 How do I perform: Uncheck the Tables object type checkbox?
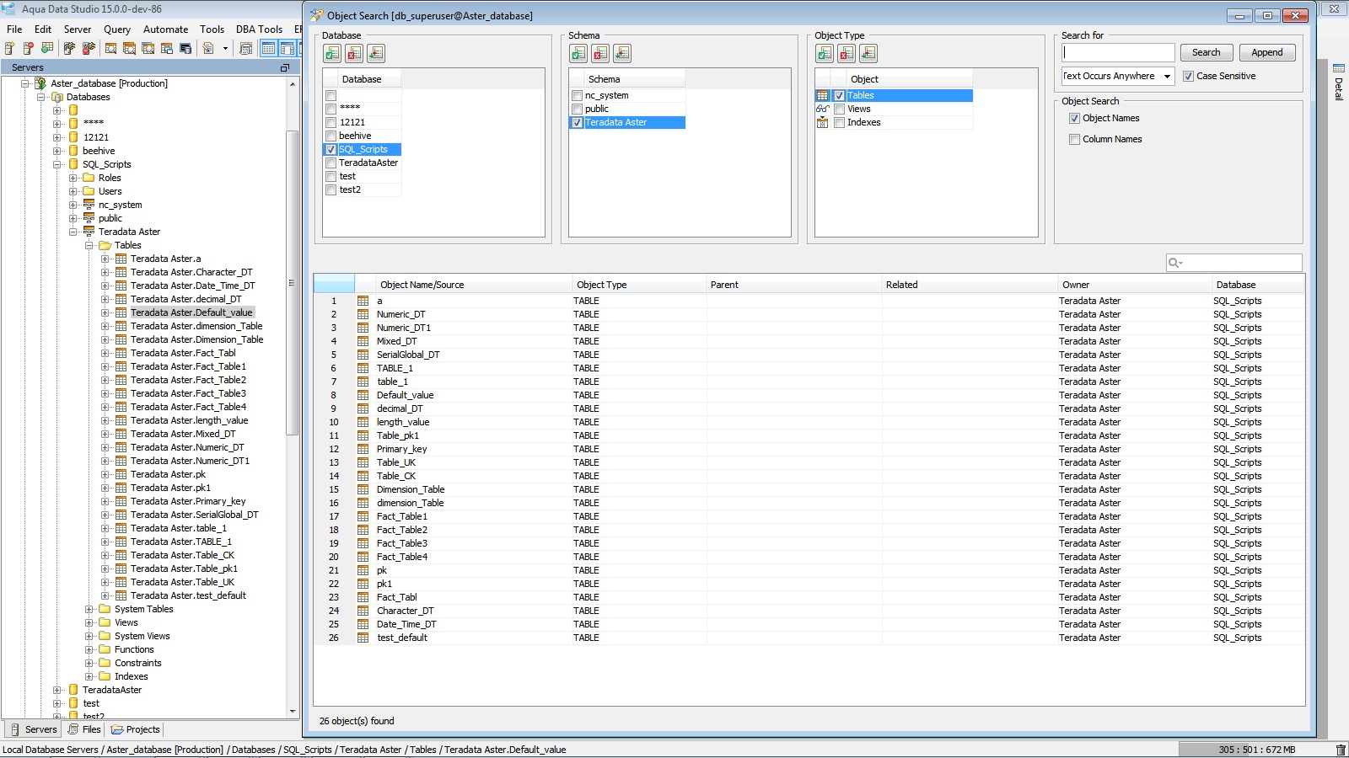pyautogui.click(x=839, y=96)
